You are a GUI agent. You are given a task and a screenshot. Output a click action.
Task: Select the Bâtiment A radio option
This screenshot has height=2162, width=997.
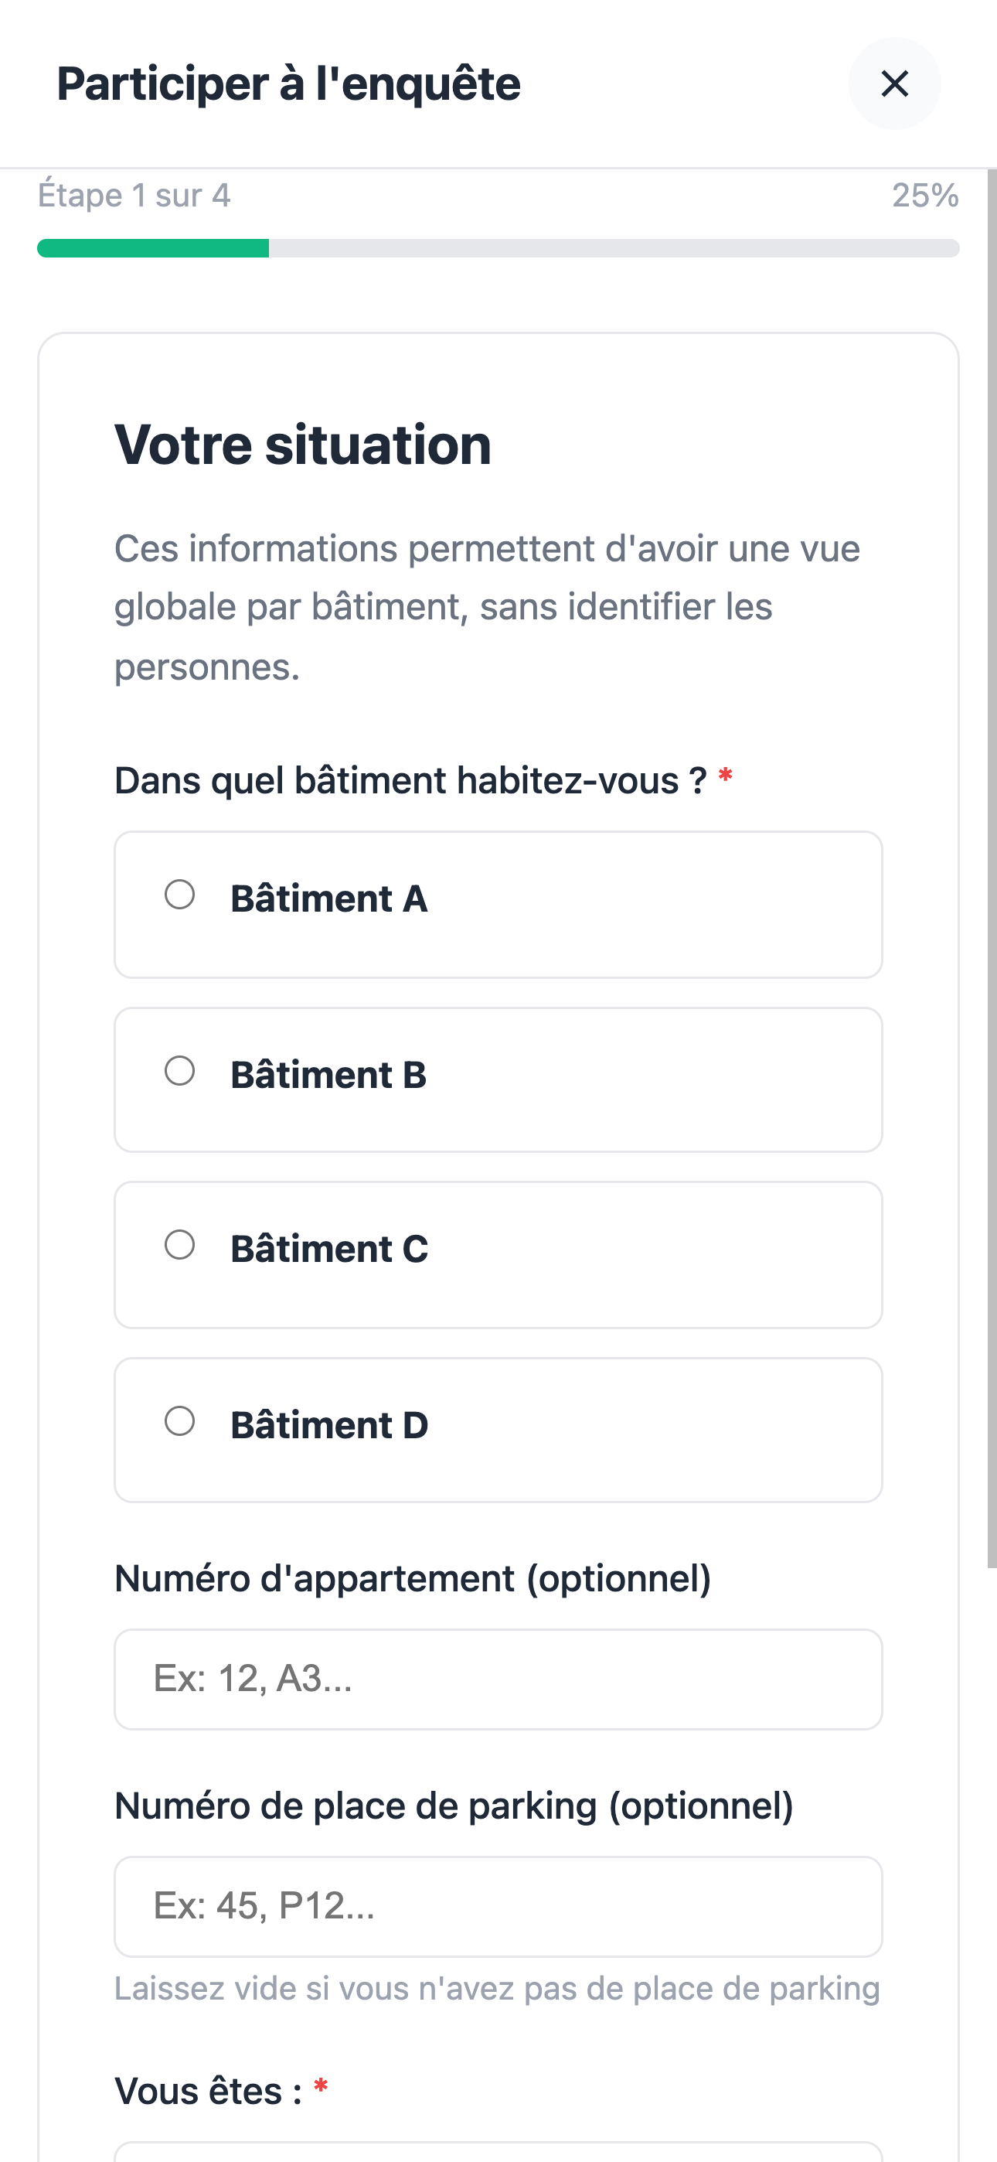pos(179,895)
